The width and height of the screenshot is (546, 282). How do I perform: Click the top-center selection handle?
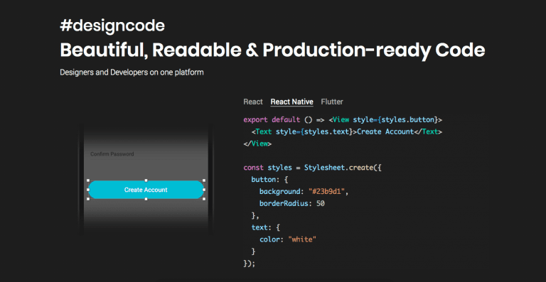pyautogui.click(x=146, y=180)
